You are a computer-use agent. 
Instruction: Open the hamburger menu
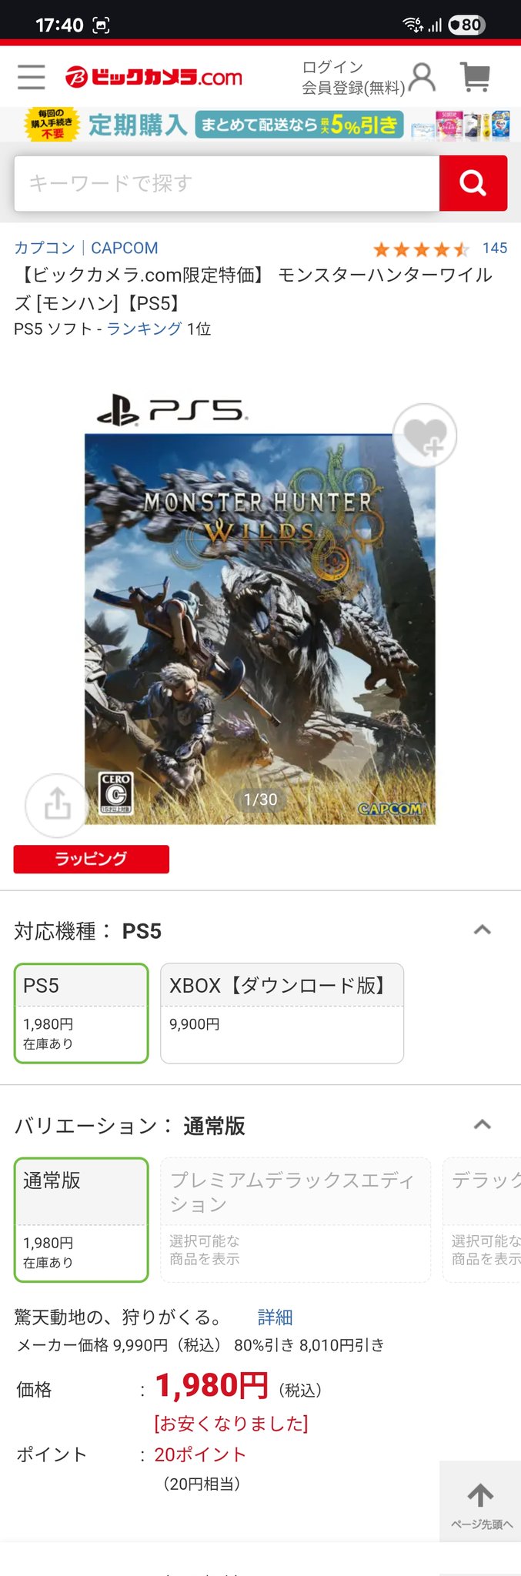(31, 77)
